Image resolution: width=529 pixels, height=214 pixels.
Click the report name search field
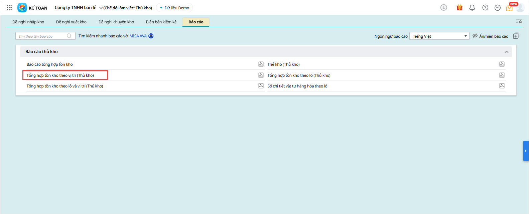tap(42, 36)
